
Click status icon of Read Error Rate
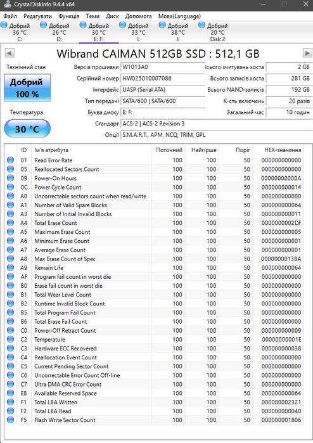[10, 160]
